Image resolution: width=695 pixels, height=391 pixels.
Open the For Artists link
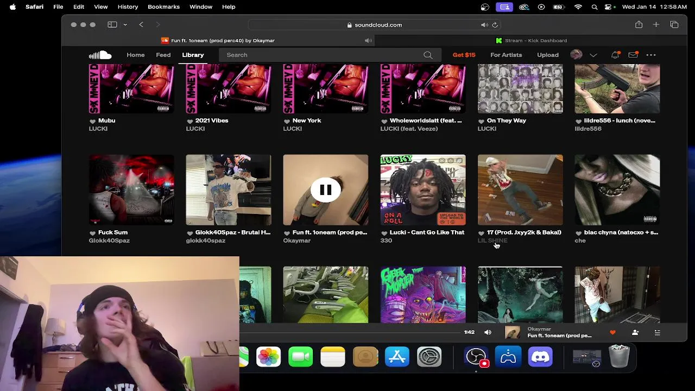tap(506, 55)
